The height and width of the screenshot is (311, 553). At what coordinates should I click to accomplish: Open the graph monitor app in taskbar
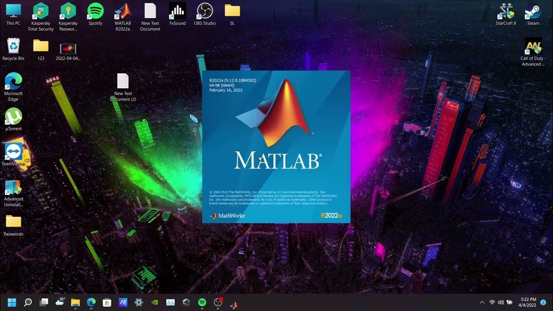(x=170, y=302)
